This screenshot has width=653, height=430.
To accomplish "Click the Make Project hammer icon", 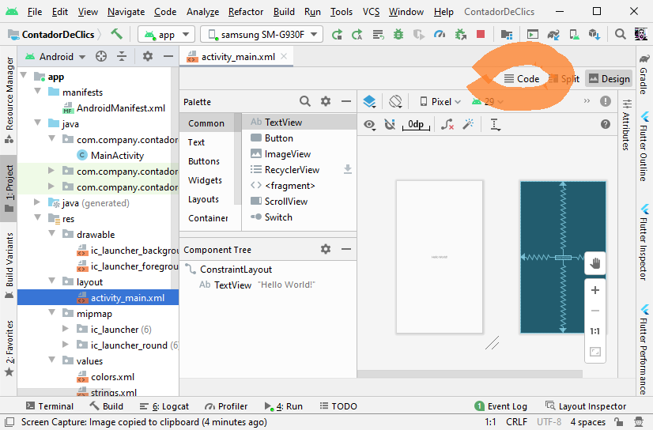I will pos(117,34).
